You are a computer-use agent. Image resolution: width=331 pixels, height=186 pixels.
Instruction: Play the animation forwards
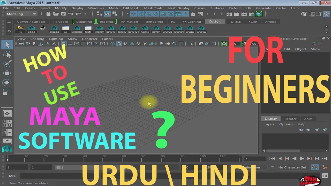click(302, 158)
